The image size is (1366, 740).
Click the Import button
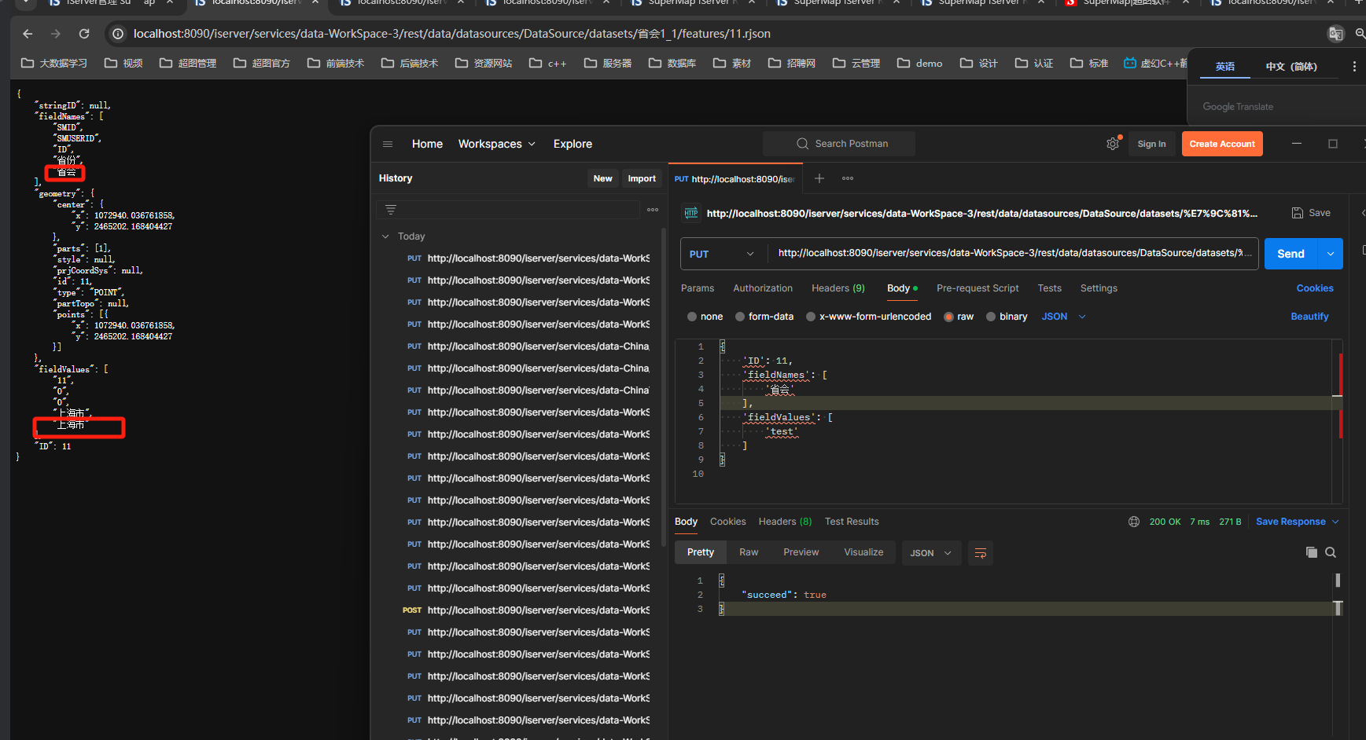[642, 178]
